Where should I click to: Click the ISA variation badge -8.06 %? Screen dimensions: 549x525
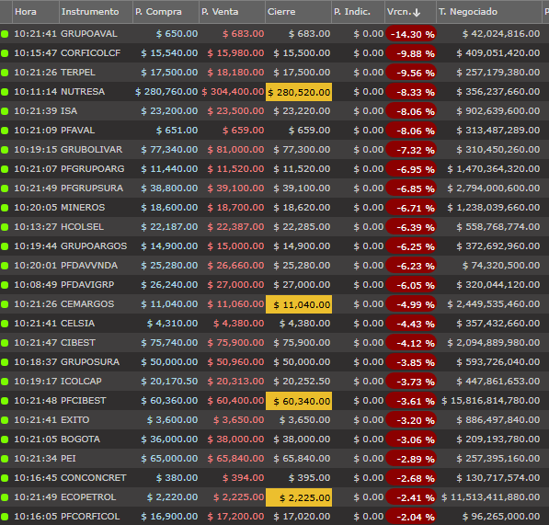[x=411, y=111]
